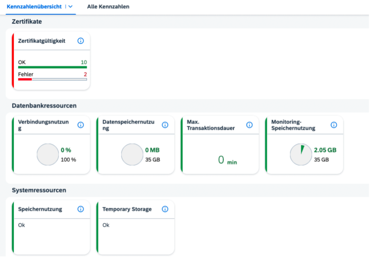Viewport: 370px width, 257px height.
Task: Click the 0 % connection usage value
Action: point(66,150)
